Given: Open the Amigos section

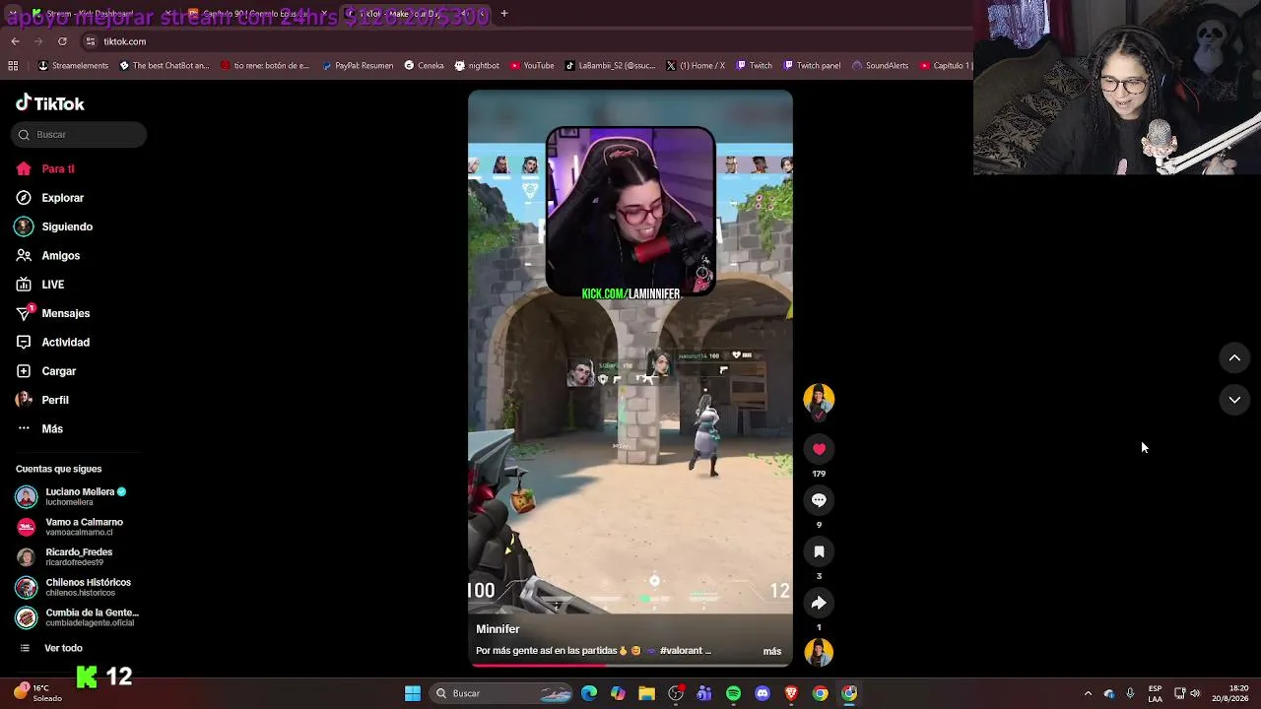Looking at the screenshot, I should coord(48,256).
